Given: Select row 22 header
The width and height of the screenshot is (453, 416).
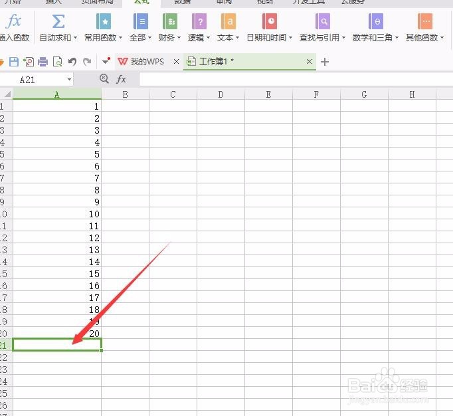Looking at the screenshot, I should coord(6,358).
